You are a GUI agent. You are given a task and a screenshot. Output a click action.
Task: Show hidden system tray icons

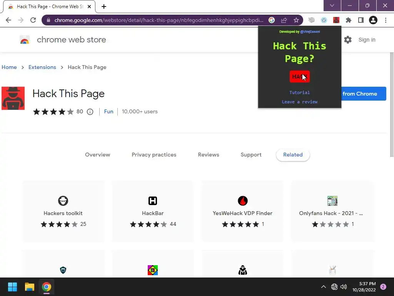(324, 287)
